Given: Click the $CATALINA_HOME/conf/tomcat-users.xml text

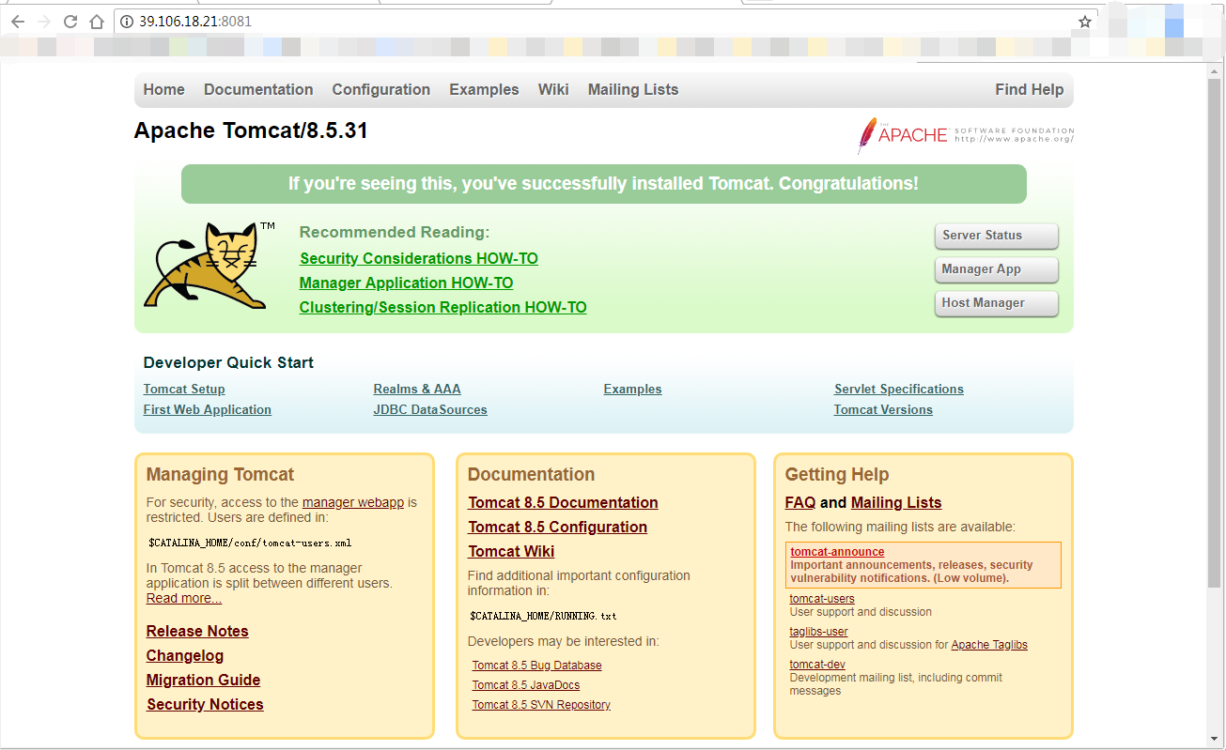Looking at the screenshot, I should click(250, 543).
